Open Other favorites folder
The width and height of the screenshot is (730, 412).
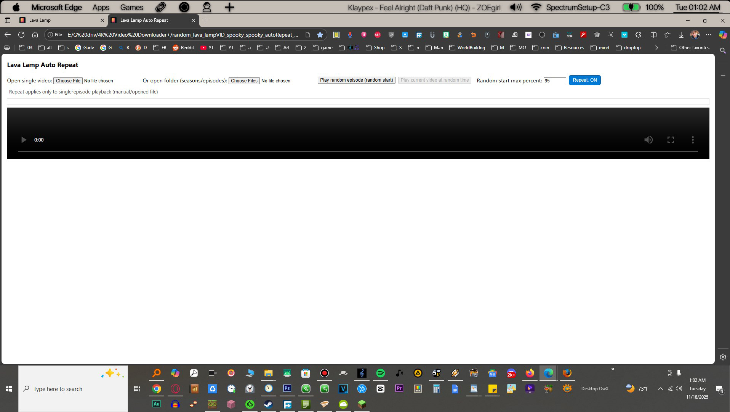pos(690,48)
